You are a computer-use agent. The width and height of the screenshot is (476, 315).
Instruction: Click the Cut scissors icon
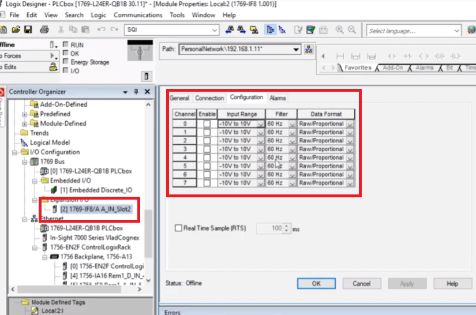tap(61, 29)
